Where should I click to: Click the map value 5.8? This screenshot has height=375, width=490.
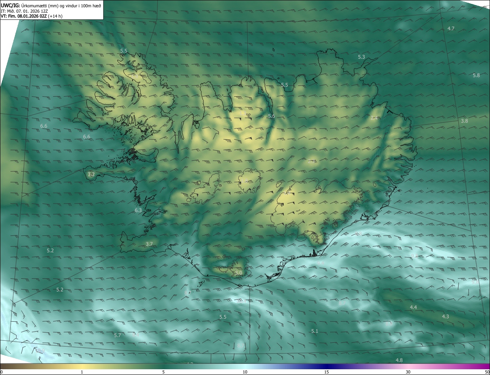476,76
